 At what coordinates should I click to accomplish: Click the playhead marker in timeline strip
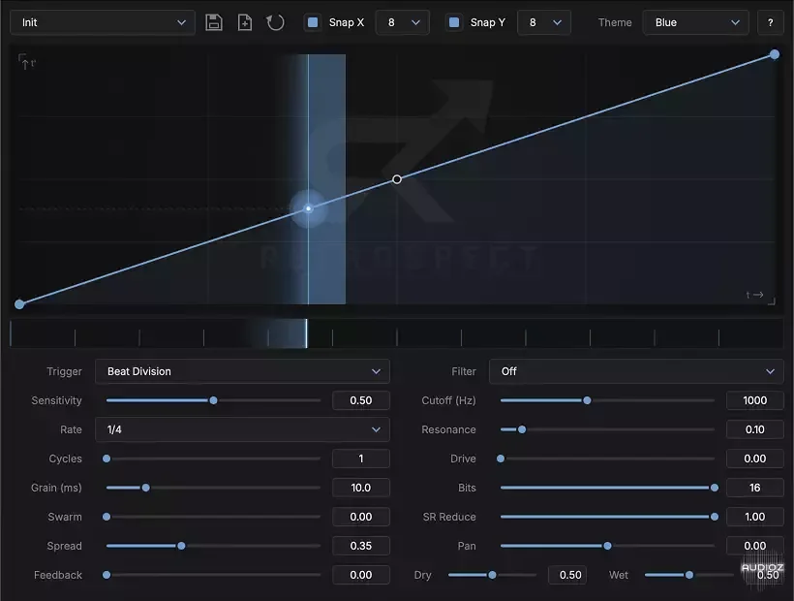(x=306, y=333)
